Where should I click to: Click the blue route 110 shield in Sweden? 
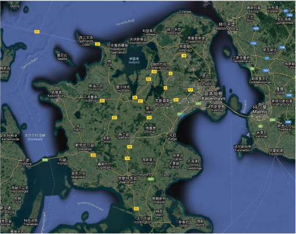[253, 44]
